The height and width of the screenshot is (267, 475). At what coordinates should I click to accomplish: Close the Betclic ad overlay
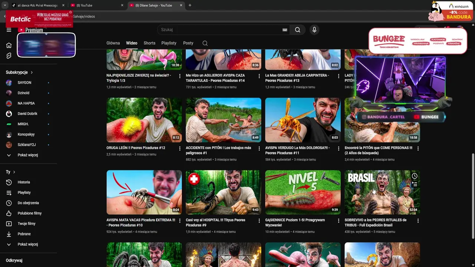pyautogui.click(x=71, y=12)
